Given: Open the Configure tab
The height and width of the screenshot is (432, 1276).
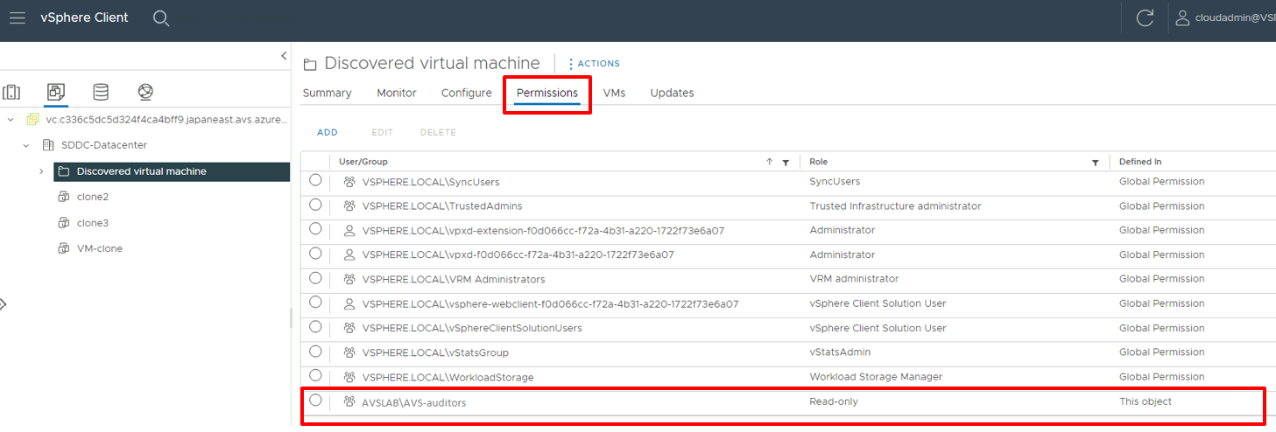Looking at the screenshot, I should pos(467,93).
